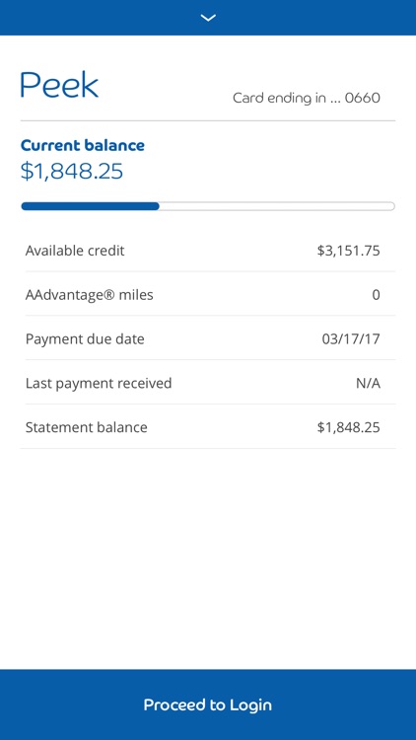Select the Available credit row label

point(75,251)
